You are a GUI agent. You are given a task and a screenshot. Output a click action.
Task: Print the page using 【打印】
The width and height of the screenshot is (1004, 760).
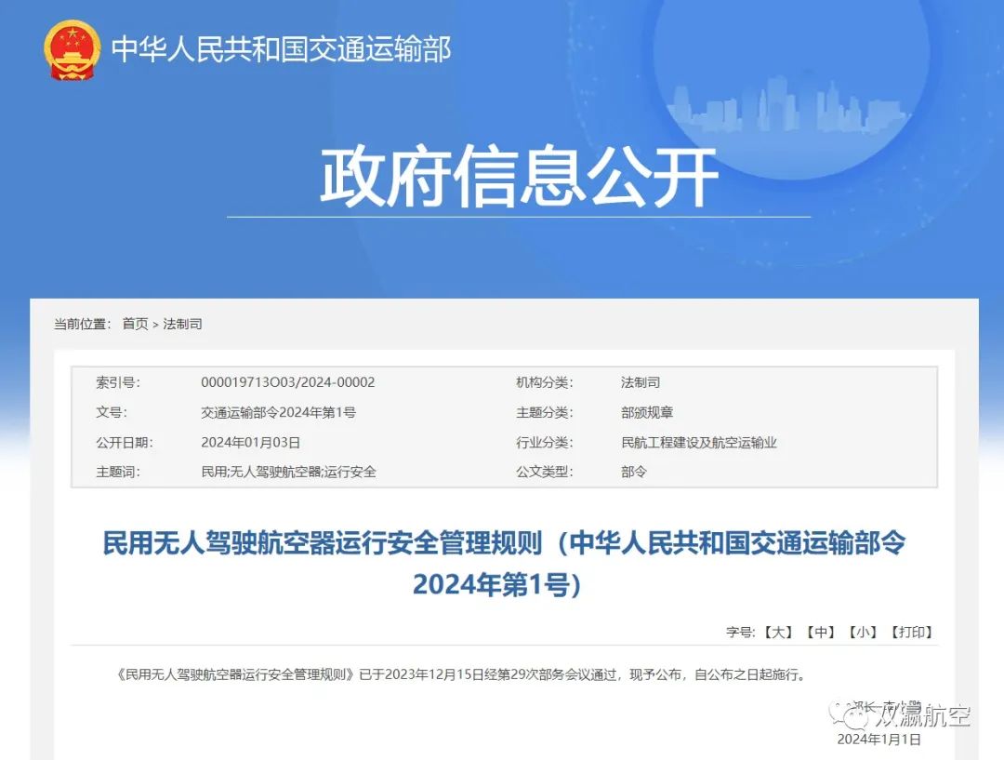pyautogui.click(x=911, y=632)
